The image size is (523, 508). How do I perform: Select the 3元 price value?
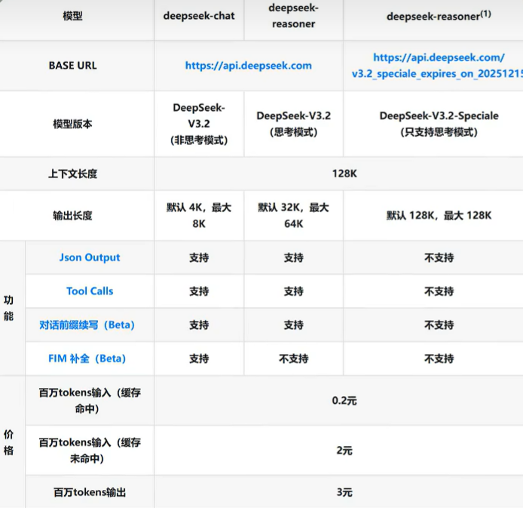tap(344, 492)
